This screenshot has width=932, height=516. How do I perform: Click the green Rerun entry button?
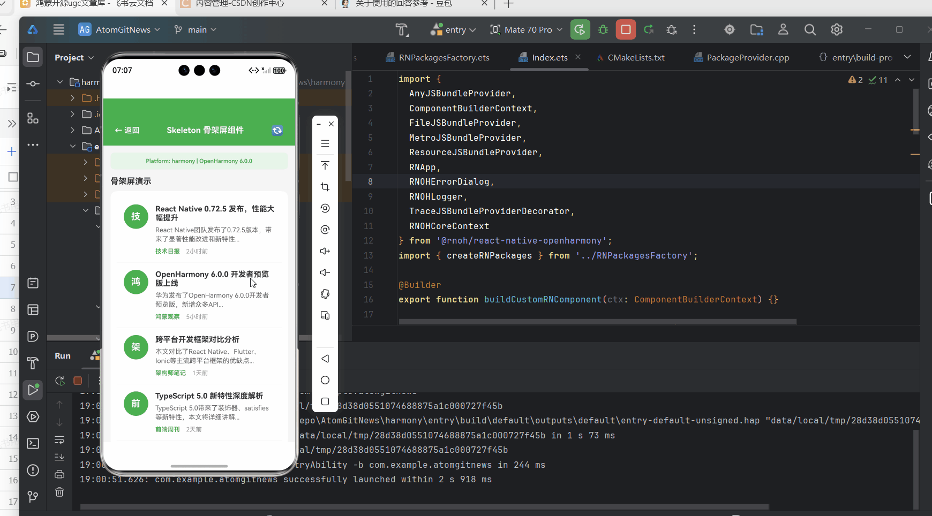tap(580, 29)
